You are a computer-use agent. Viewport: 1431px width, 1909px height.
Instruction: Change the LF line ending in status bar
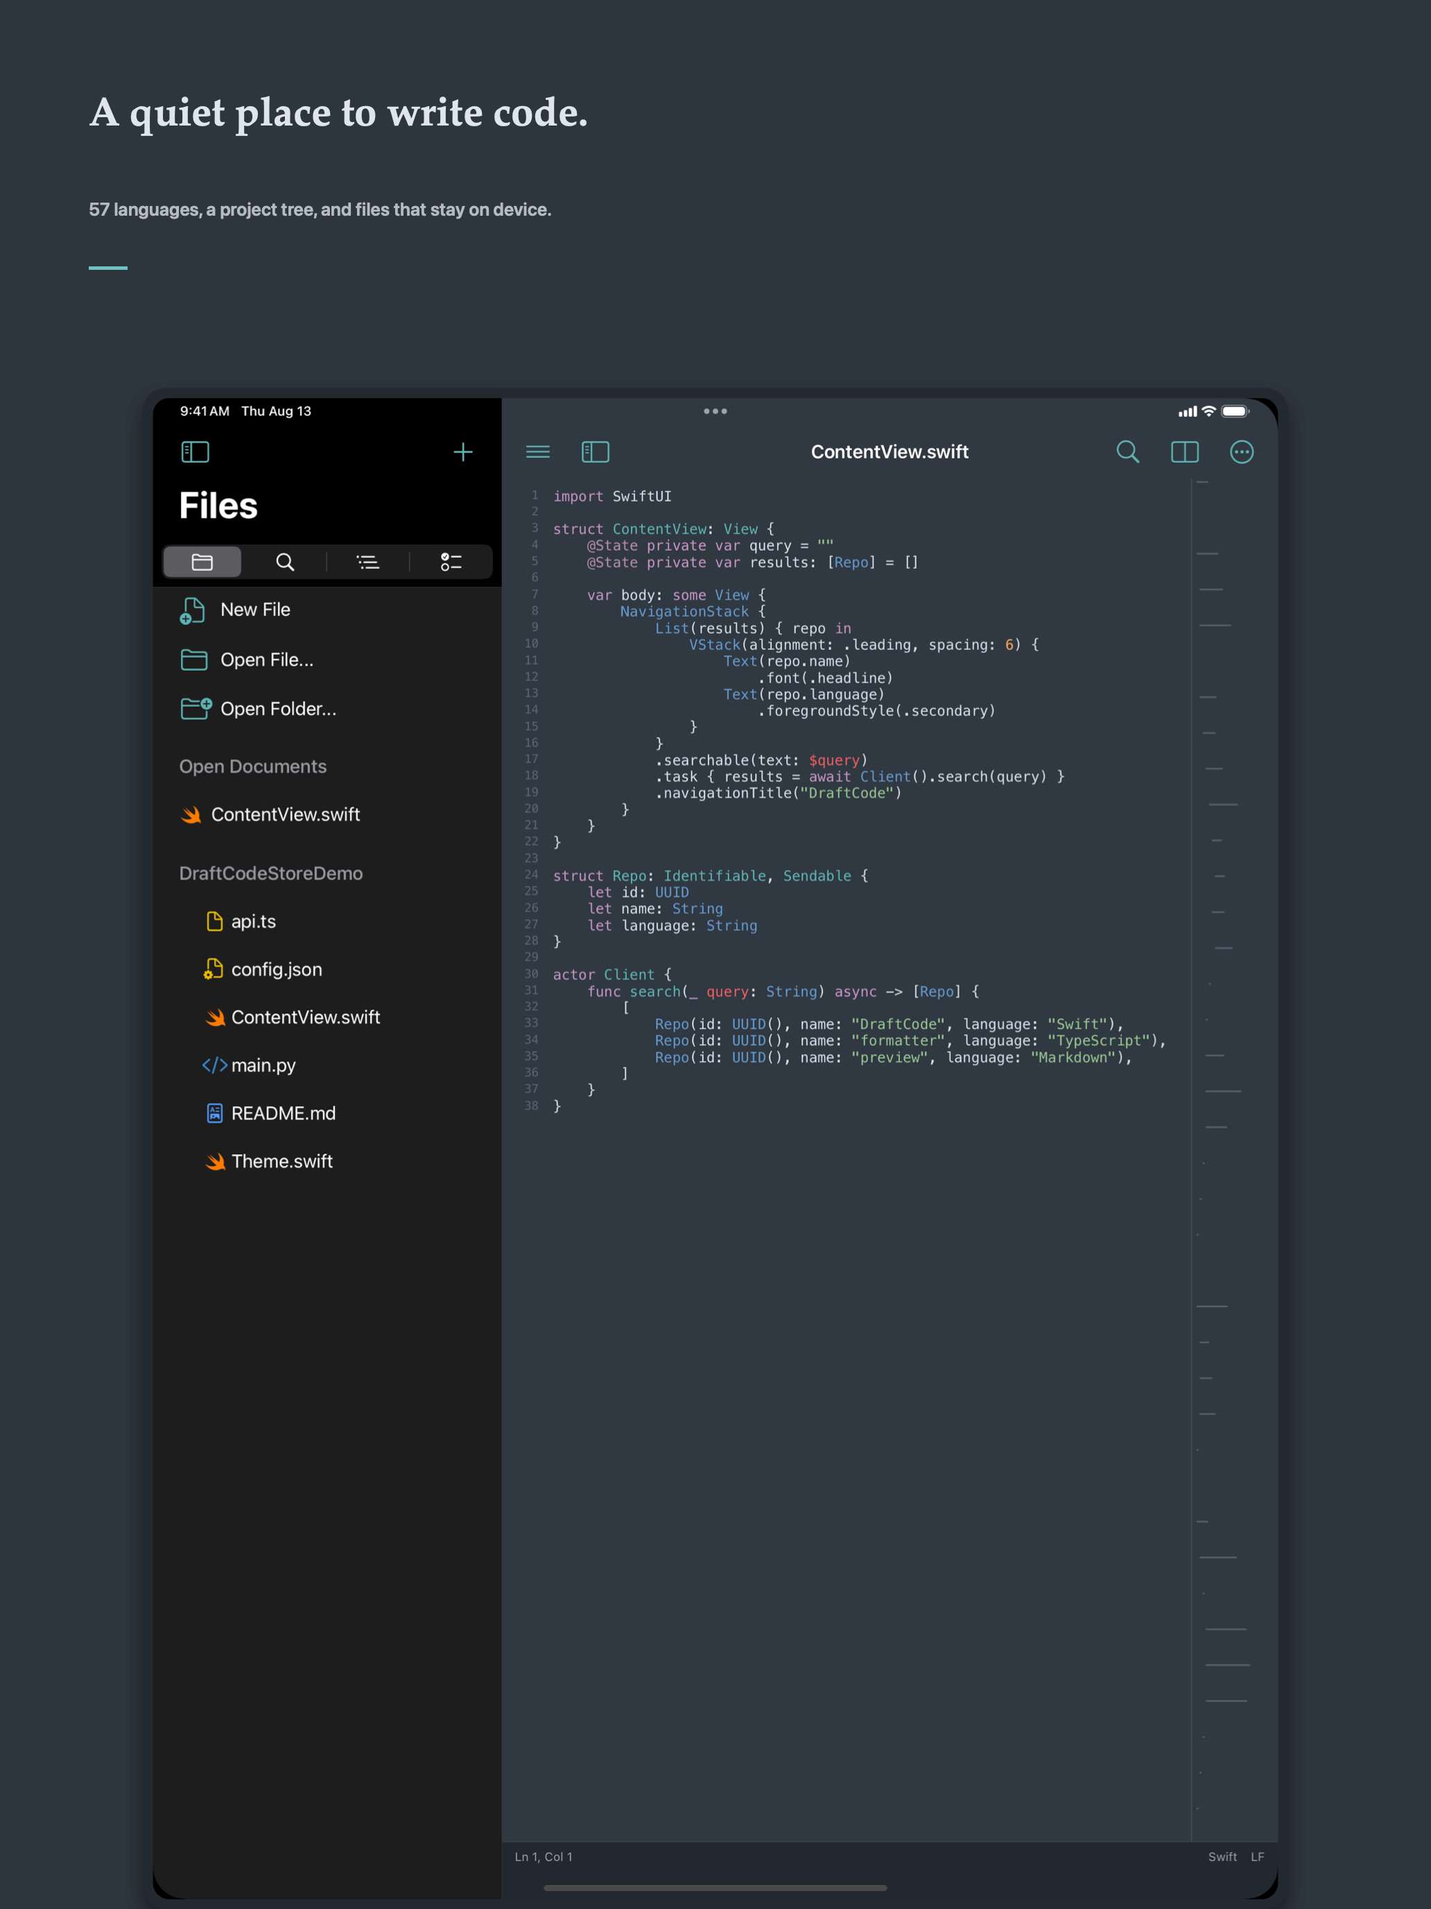1258,1856
